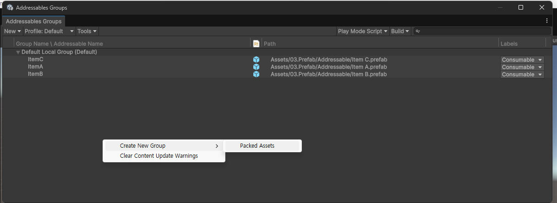The height and width of the screenshot is (203, 557).
Task: Open the Build dropdown menu
Action: [x=400, y=31]
